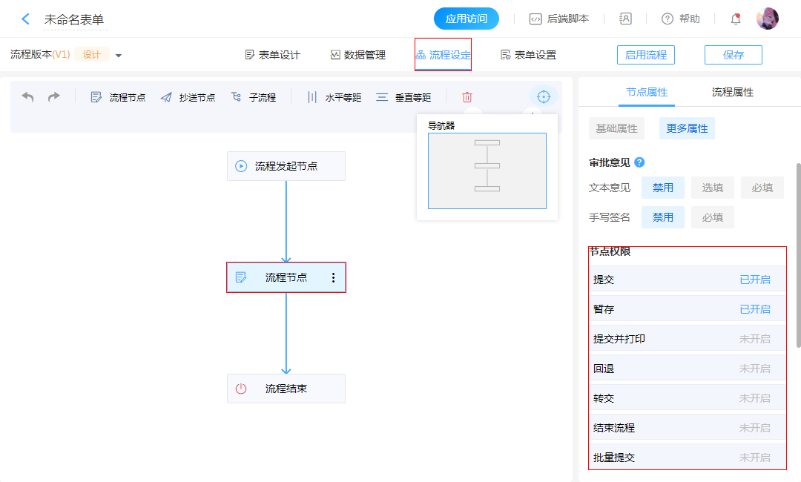801x482 pixels.
Task: Click the undo arrow icon
Action: pos(28,97)
